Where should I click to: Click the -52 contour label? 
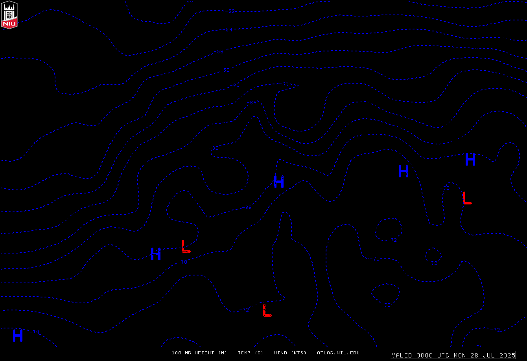[230, 11]
